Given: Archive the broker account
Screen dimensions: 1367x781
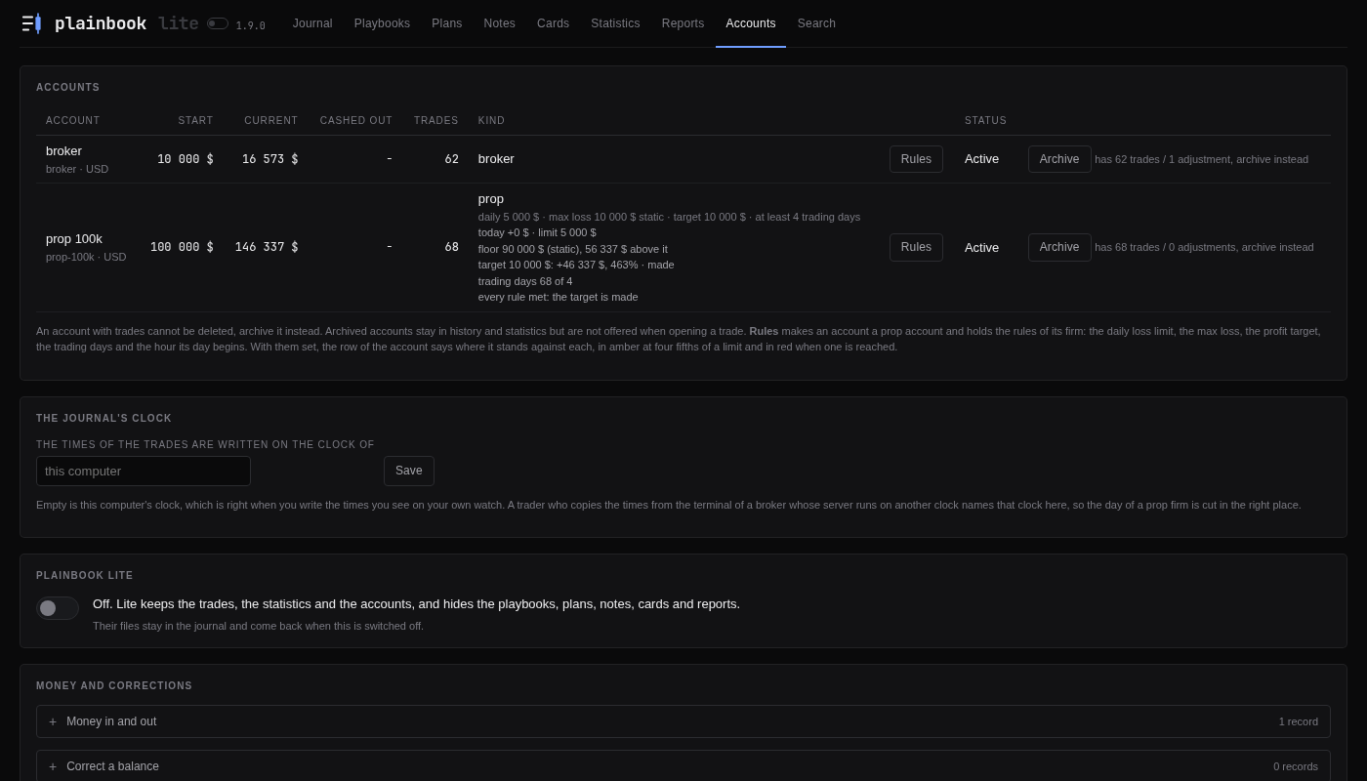Looking at the screenshot, I should pyautogui.click(x=1059, y=159).
